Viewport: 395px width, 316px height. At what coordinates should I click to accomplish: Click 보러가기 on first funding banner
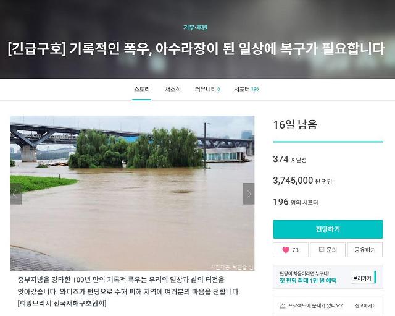click(x=362, y=278)
